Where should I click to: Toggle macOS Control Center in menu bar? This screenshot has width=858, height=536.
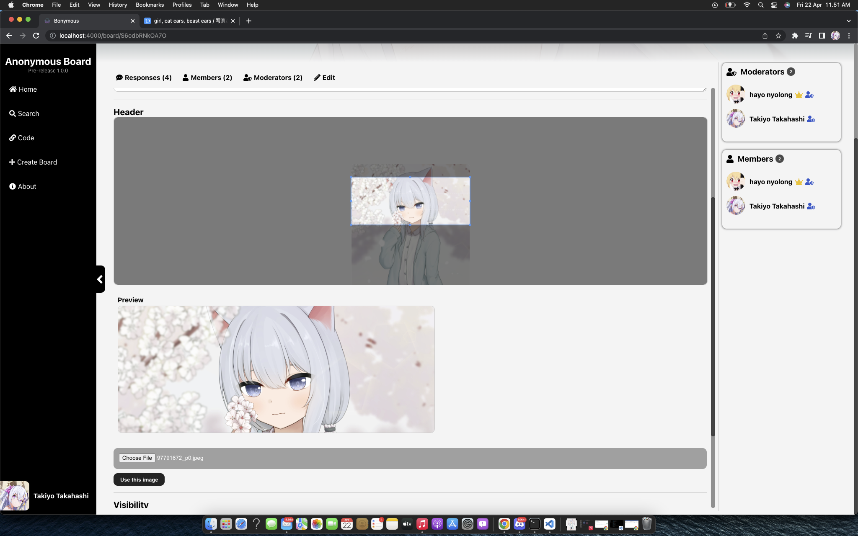pyautogui.click(x=774, y=5)
